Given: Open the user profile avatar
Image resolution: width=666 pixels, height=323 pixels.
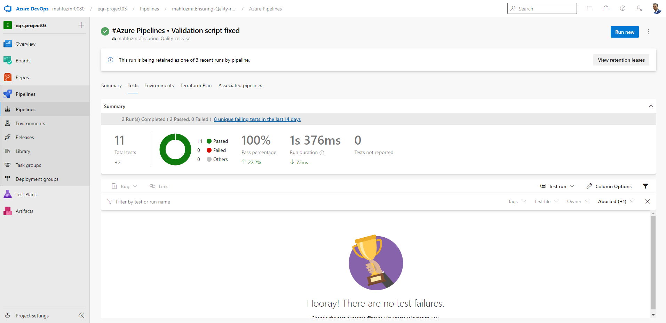Looking at the screenshot, I should click(656, 8).
